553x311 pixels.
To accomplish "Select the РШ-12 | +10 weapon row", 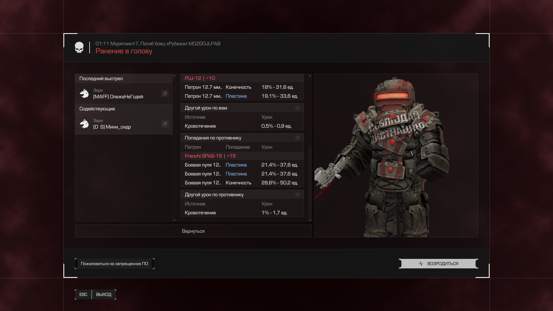I will [200, 78].
